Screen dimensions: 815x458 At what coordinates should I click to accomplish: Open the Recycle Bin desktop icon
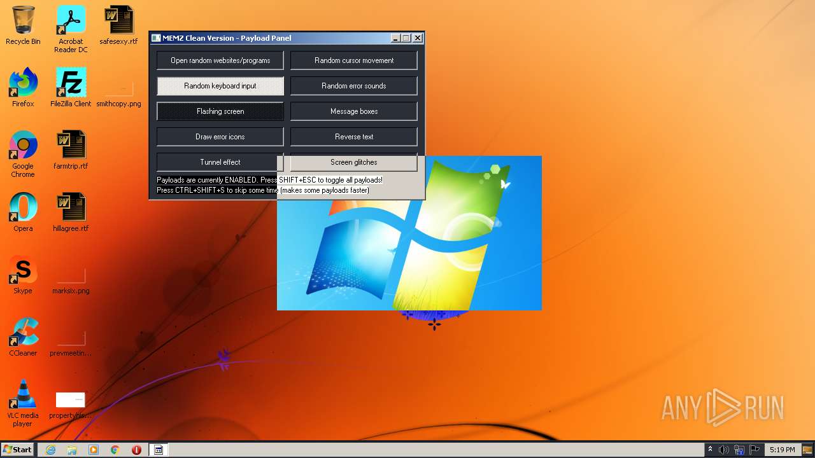(x=23, y=25)
